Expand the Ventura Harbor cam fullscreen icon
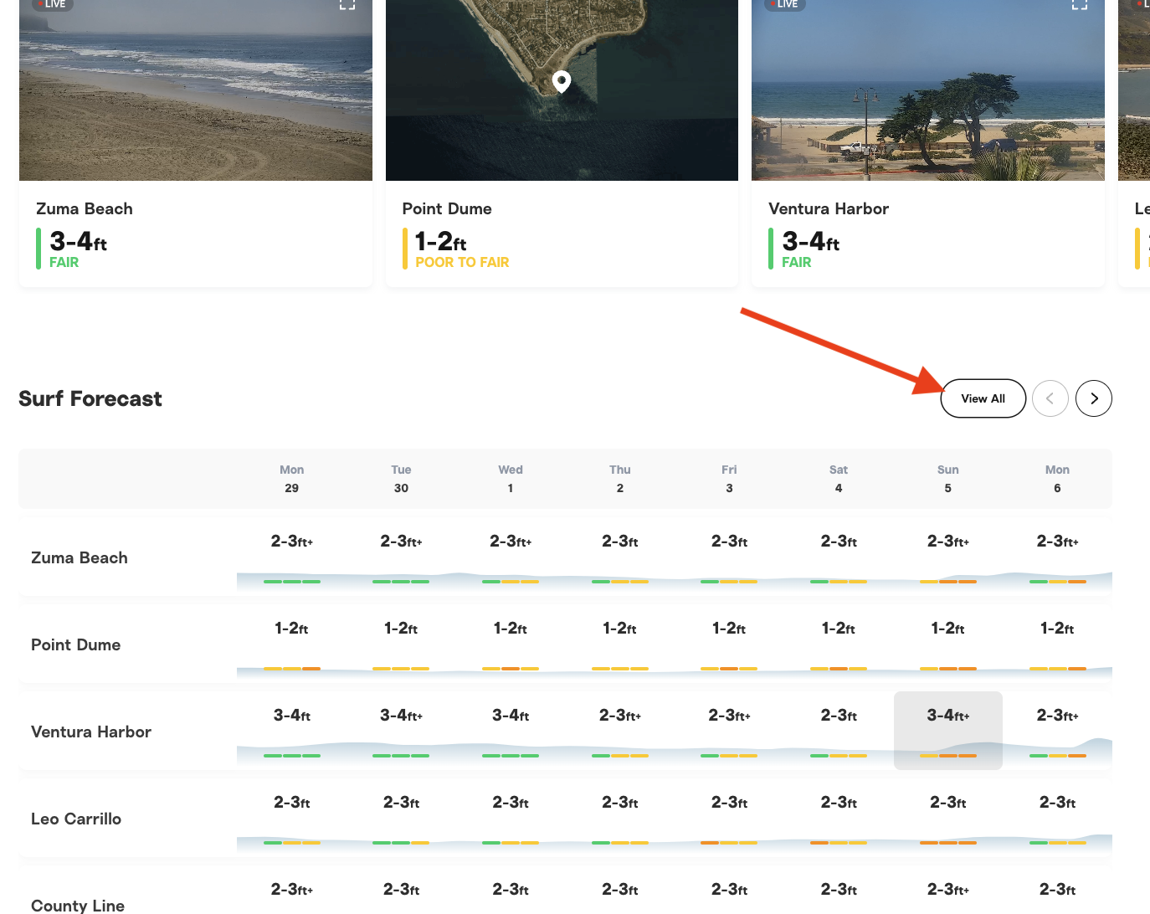This screenshot has width=1150, height=914. coord(1080,4)
